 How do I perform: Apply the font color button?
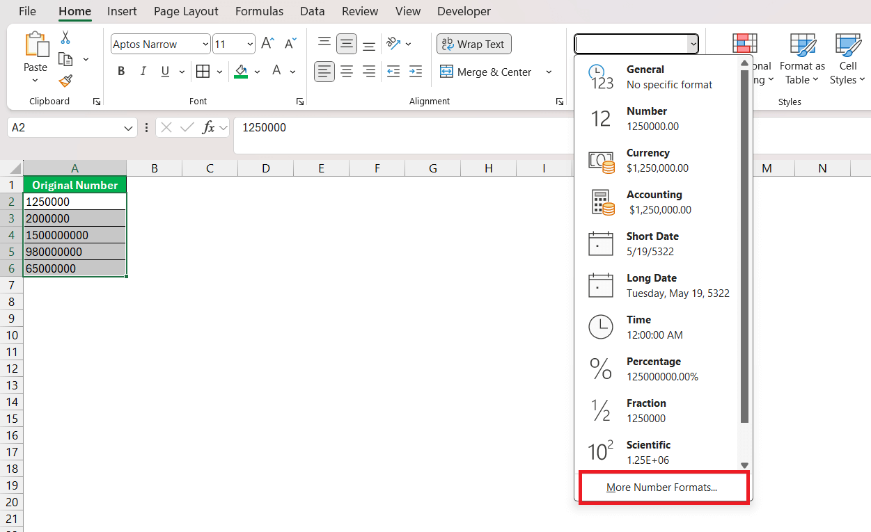[276, 71]
